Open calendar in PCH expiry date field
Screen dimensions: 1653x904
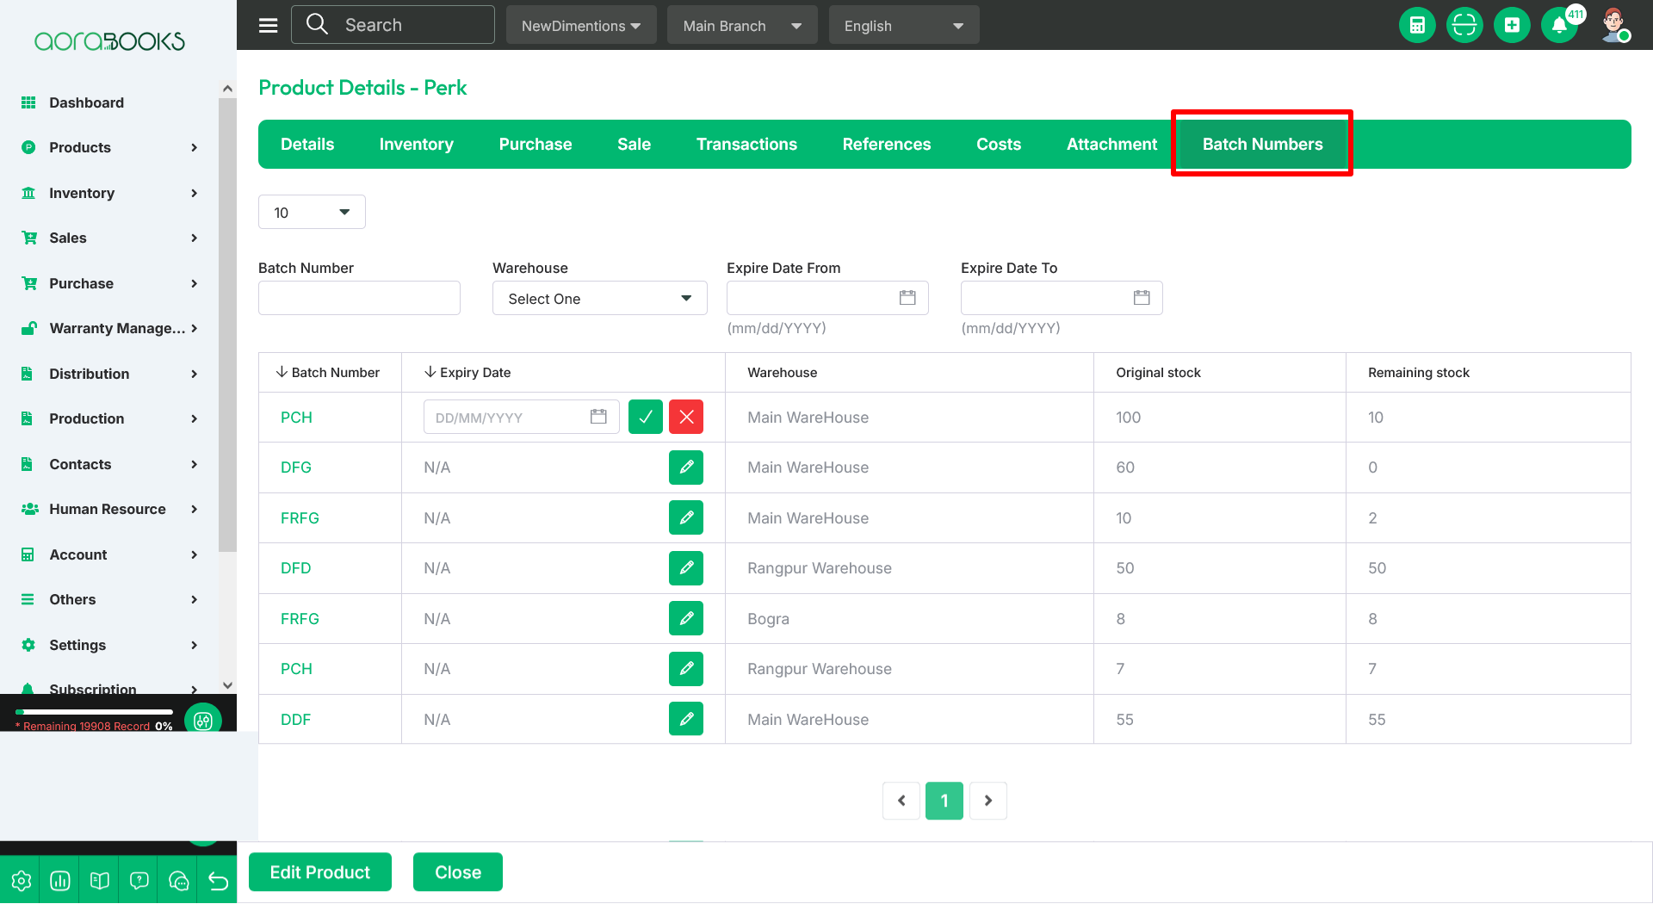(598, 417)
